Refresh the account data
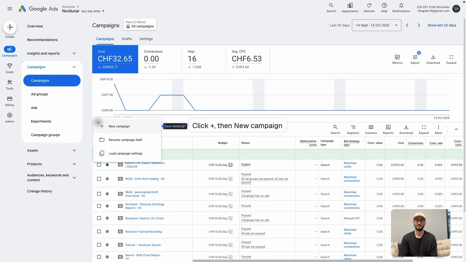 tap(369, 8)
